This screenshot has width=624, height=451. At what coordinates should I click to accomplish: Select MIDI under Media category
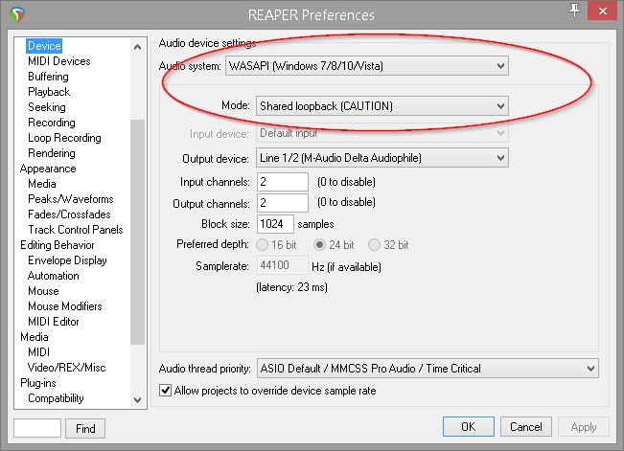point(38,352)
